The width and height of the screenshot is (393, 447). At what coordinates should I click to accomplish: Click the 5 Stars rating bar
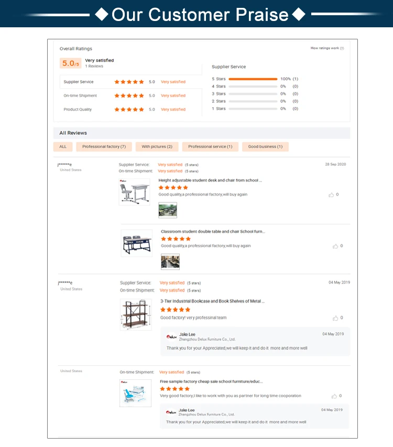tap(253, 79)
